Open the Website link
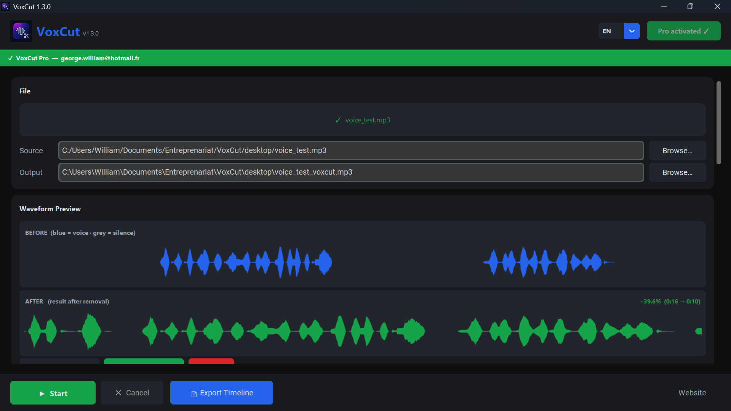The image size is (731, 411). [x=692, y=393]
